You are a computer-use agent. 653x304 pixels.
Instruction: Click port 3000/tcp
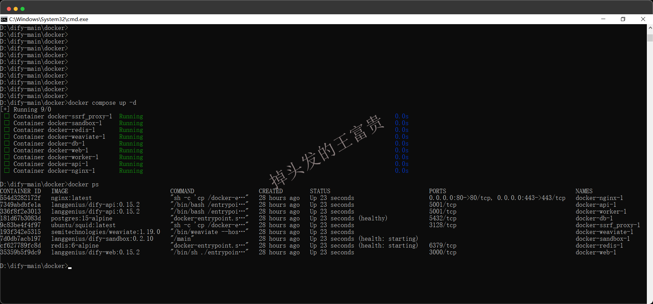(443, 252)
